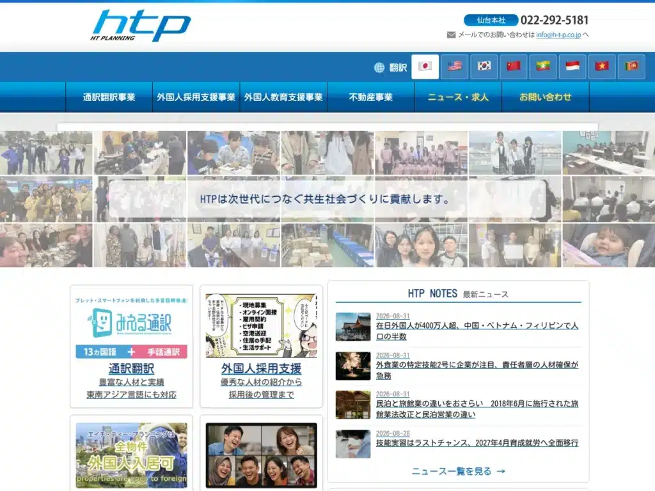Image resolution: width=655 pixels, height=491 pixels.
Task: Click the date 2026-08-28
Action: (x=393, y=433)
